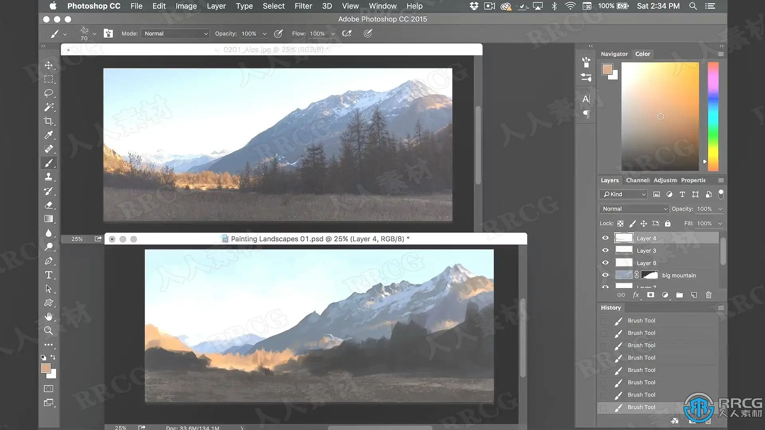The image size is (765, 430).
Task: Open the brush preset picker dropdown
Action: (x=95, y=34)
